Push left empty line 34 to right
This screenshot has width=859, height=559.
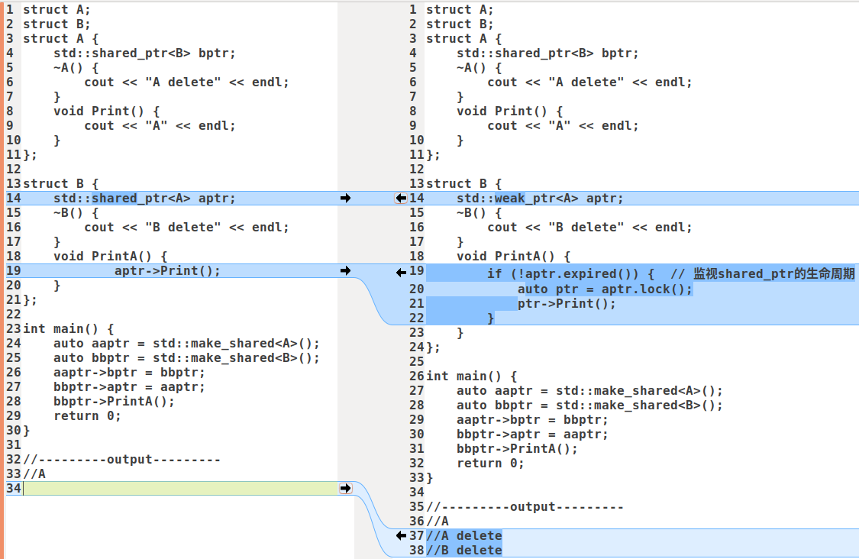click(345, 489)
